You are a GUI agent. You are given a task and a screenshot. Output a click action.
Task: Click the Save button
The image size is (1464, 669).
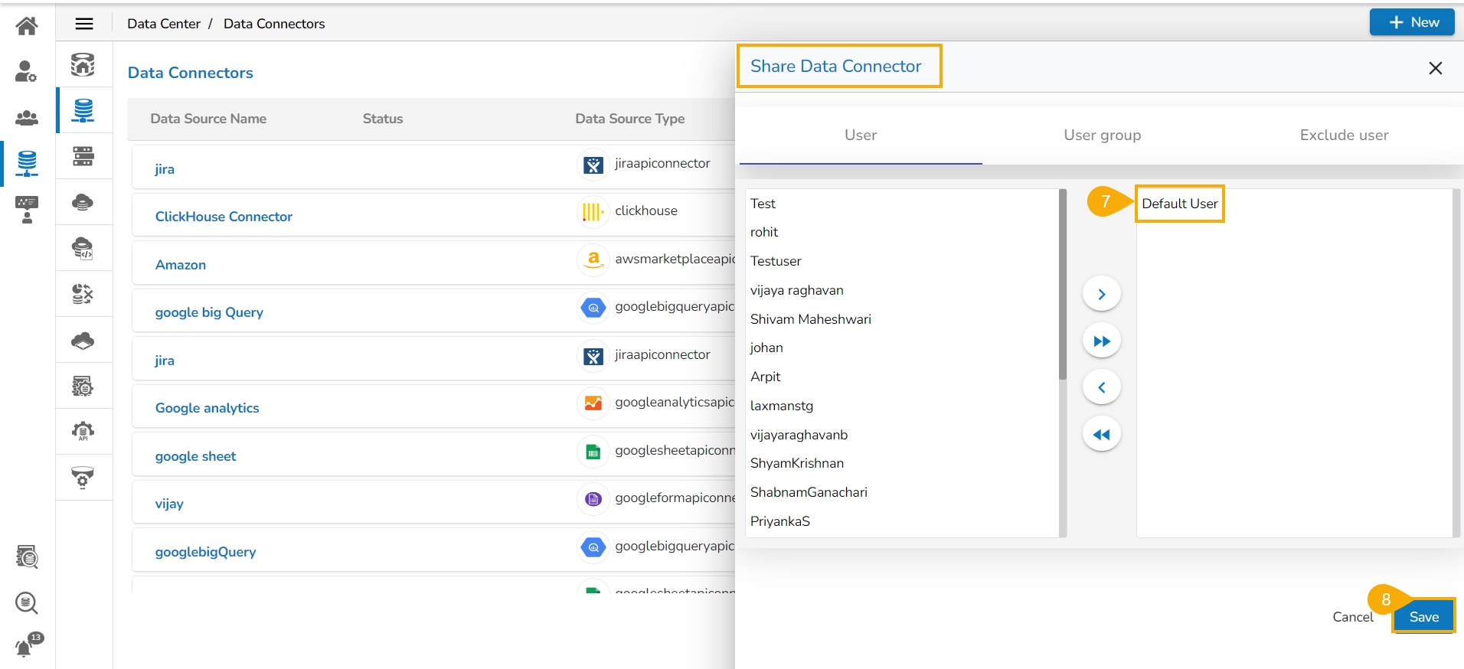tap(1423, 617)
